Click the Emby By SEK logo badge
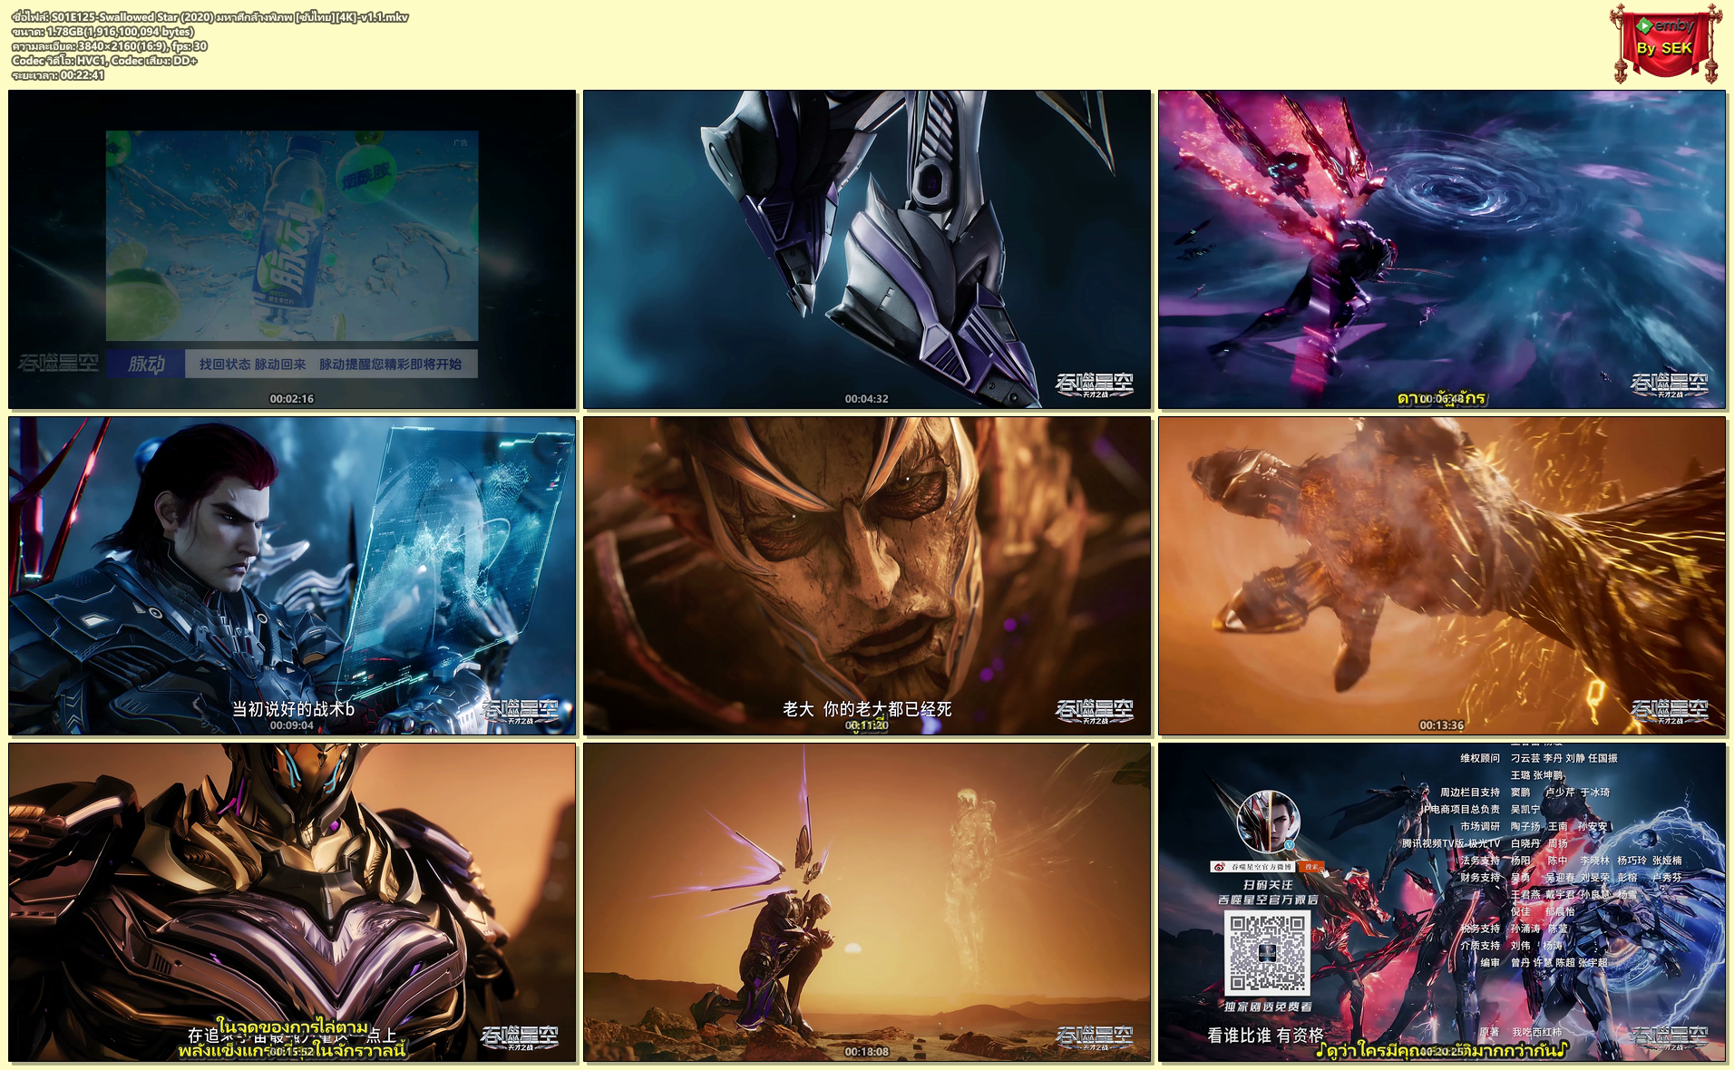Viewport: 1734px width, 1070px height. [1667, 43]
